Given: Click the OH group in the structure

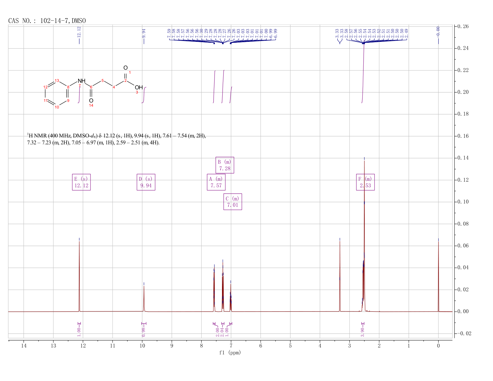Looking at the screenshot, I should coord(139,88).
